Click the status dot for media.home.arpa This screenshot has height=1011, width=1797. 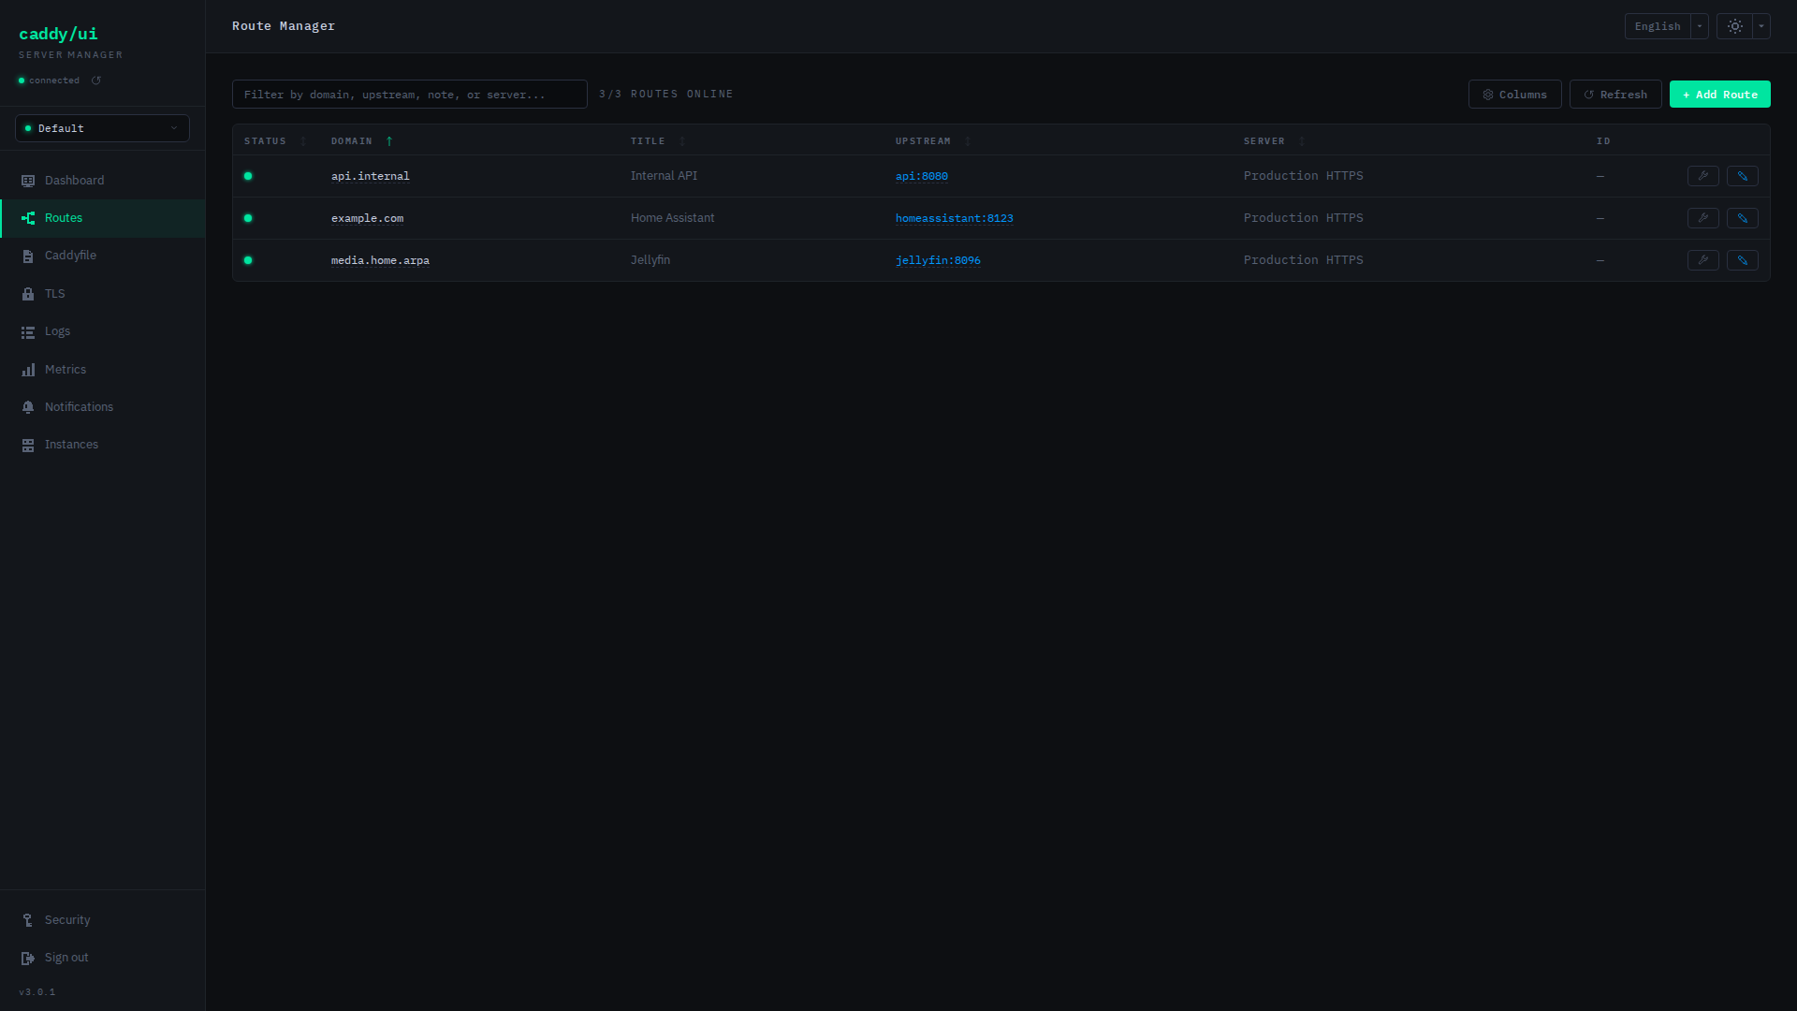[x=248, y=260]
